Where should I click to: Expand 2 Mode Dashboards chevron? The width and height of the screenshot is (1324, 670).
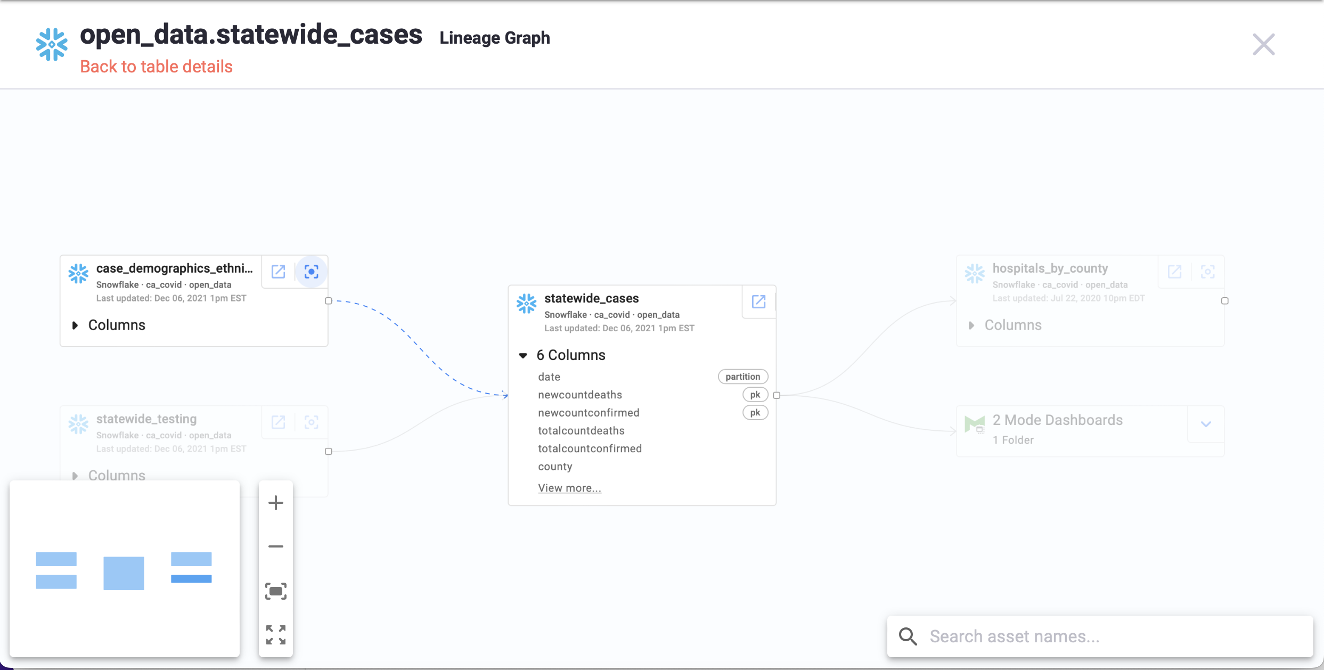coord(1206,424)
